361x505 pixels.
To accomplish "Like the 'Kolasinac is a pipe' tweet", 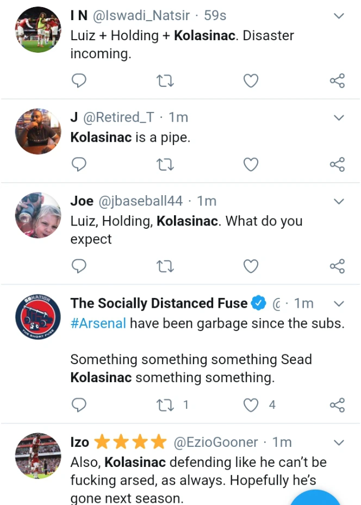I will click(x=251, y=164).
